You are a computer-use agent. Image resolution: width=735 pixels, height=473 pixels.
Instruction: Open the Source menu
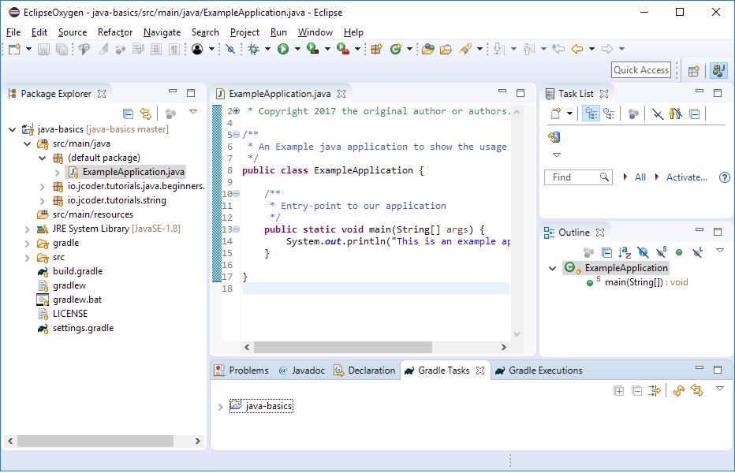coord(73,32)
